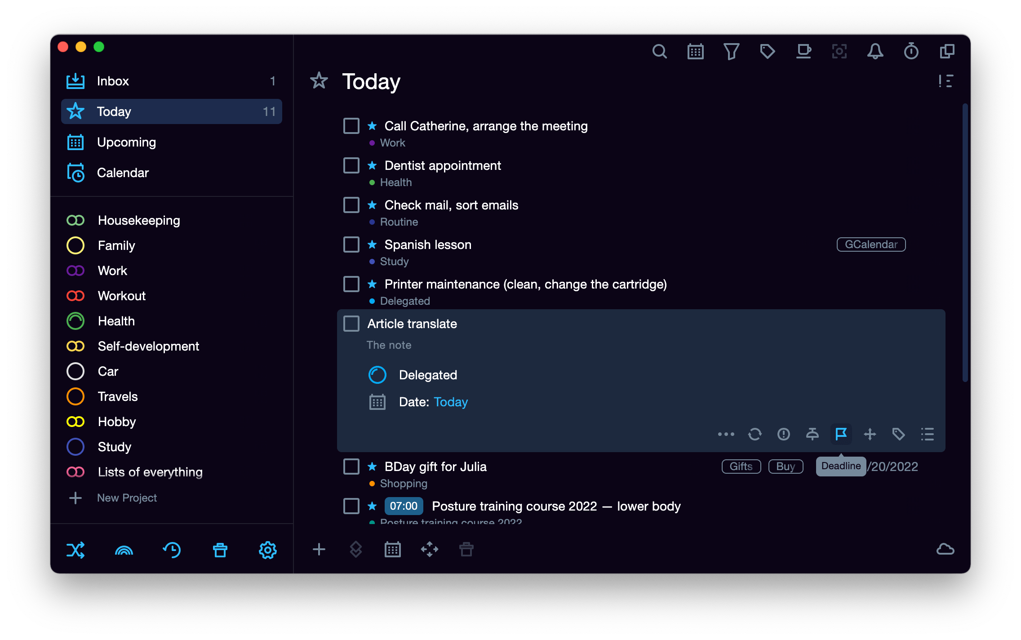Click the search icon in toolbar
1021x640 pixels.
pos(659,51)
